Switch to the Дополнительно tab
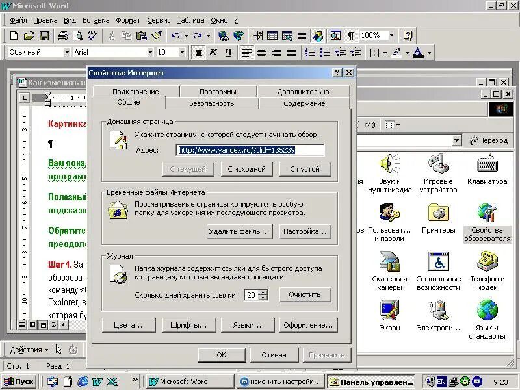The height and width of the screenshot is (390, 520). point(303,92)
